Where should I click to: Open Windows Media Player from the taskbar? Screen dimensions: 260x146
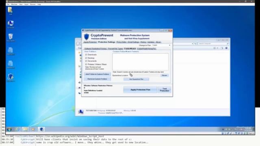33,129
